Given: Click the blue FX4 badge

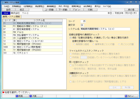Looking at the screenshot, I should point(6,13).
